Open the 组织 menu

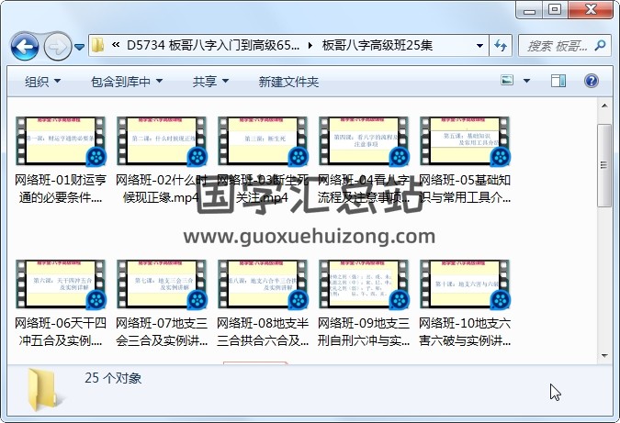click(x=42, y=82)
